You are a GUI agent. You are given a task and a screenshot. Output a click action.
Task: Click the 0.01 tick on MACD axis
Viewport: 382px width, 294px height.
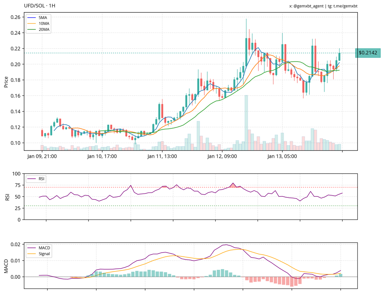pos(16,261)
